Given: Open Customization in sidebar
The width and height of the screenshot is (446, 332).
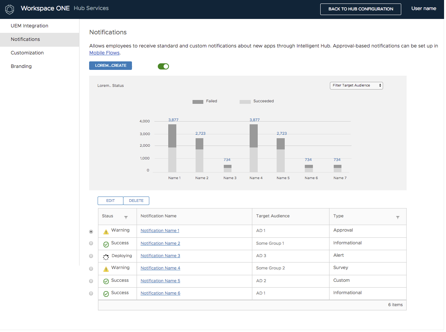Looking at the screenshot, I should point(39,53).
